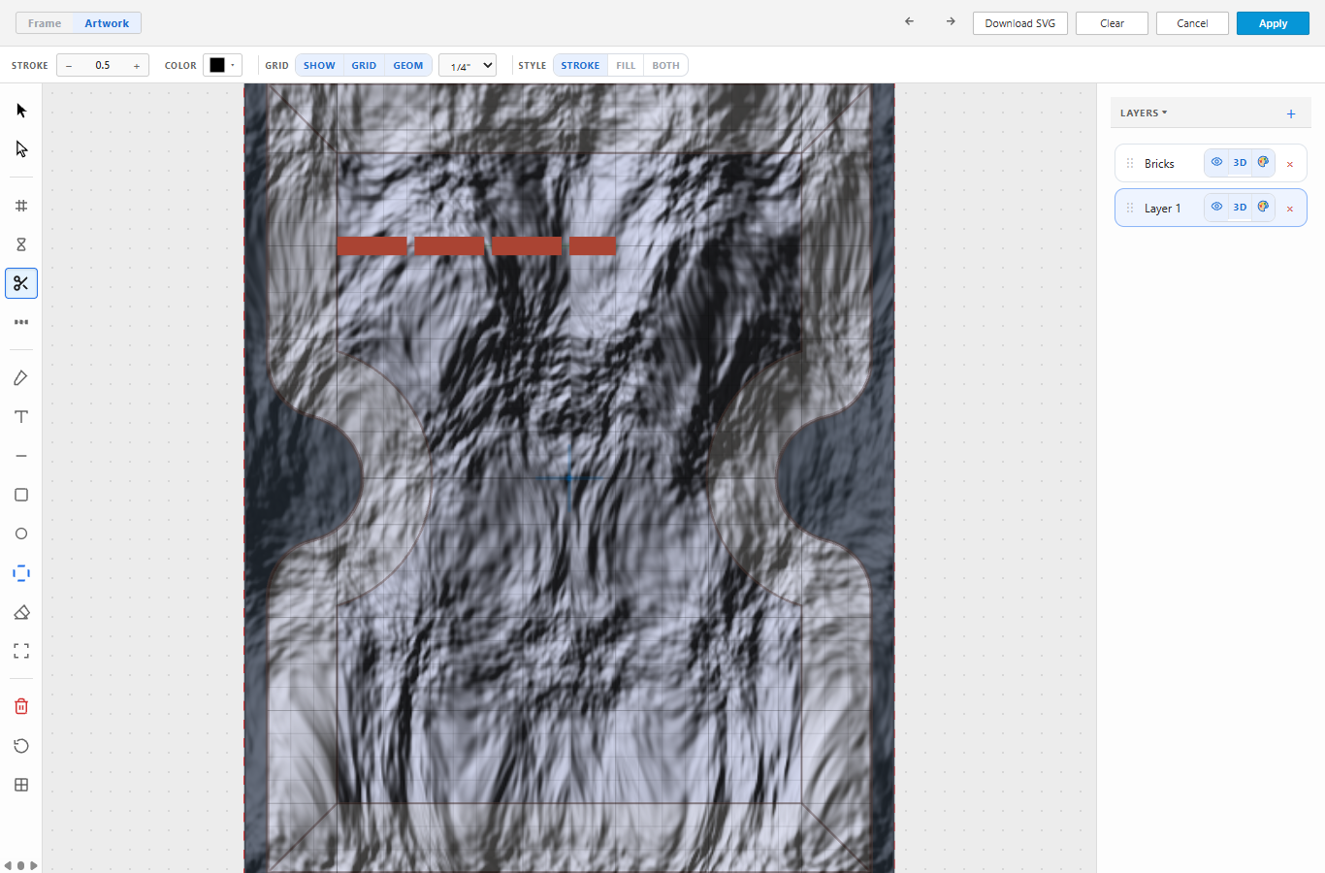Open the Bricks layer color palette
1325x873 pixels.
(x=1263, y=162)
